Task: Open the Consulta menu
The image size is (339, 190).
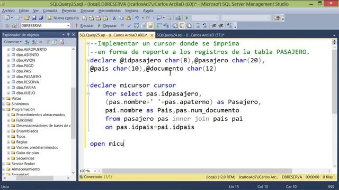Action: coord(50,11)
